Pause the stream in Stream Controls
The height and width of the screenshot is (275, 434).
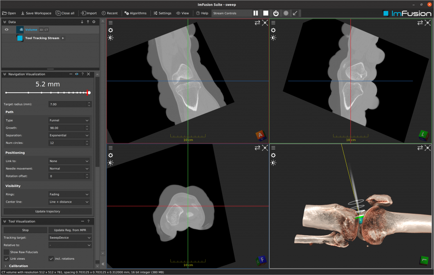256,13
